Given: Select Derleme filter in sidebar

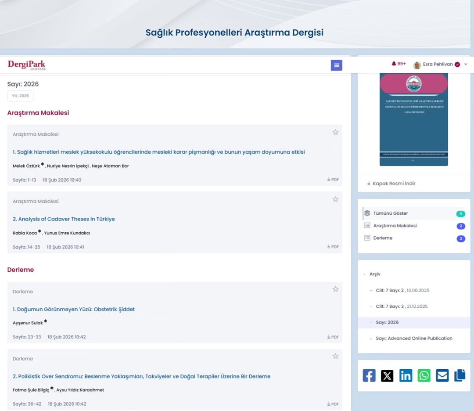Looking at the screenshot, I should (x=382, y=238).
